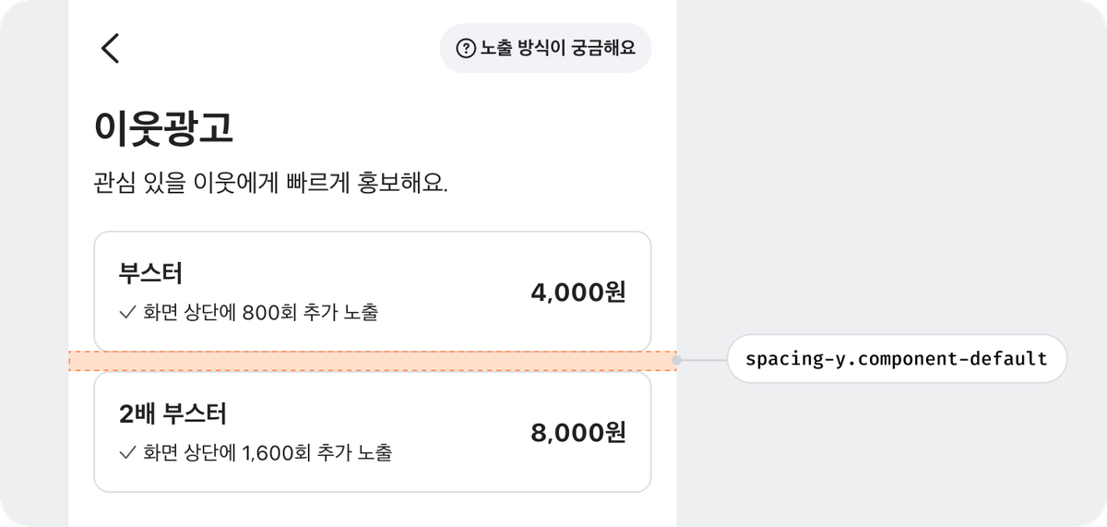Click the connector line to spacing label
Screen dimensions: 1107x527
coord(703,361)
